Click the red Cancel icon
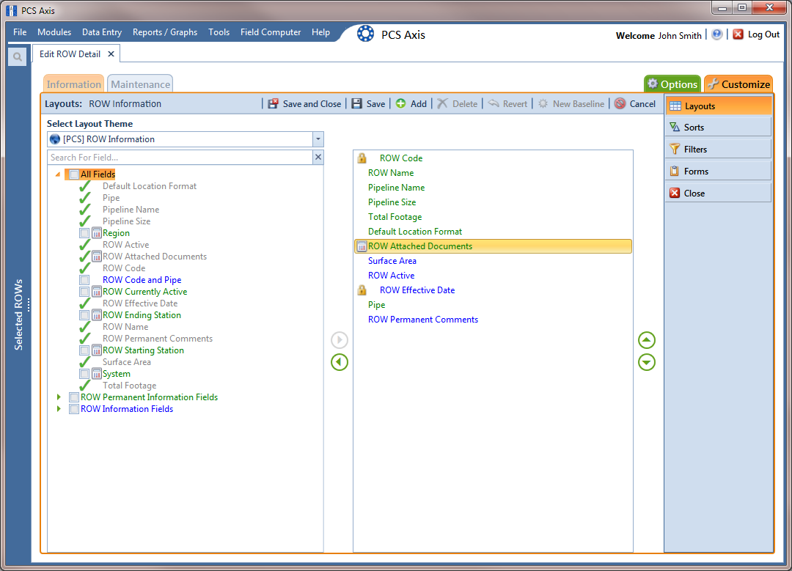 coord(620,103)
